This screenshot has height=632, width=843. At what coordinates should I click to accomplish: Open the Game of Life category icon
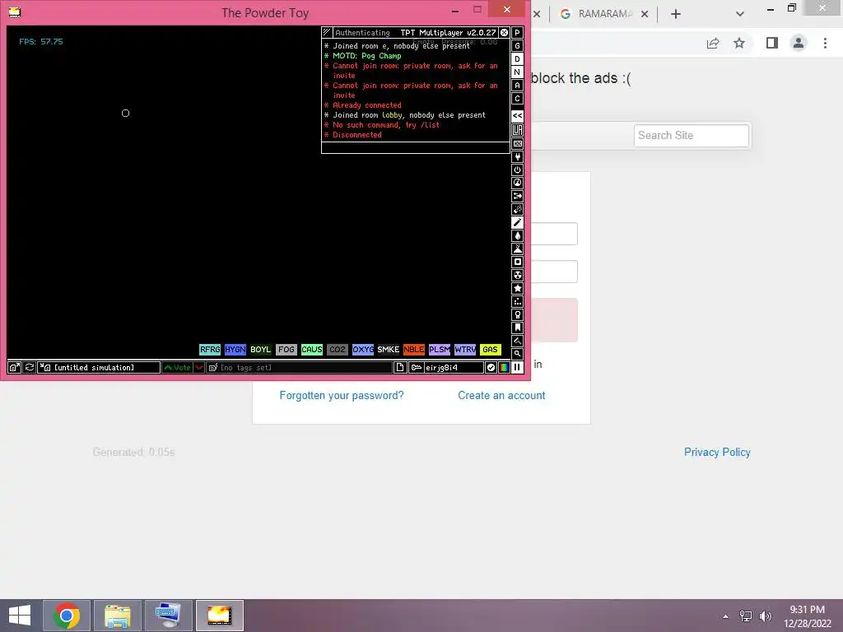pos(517,301)
